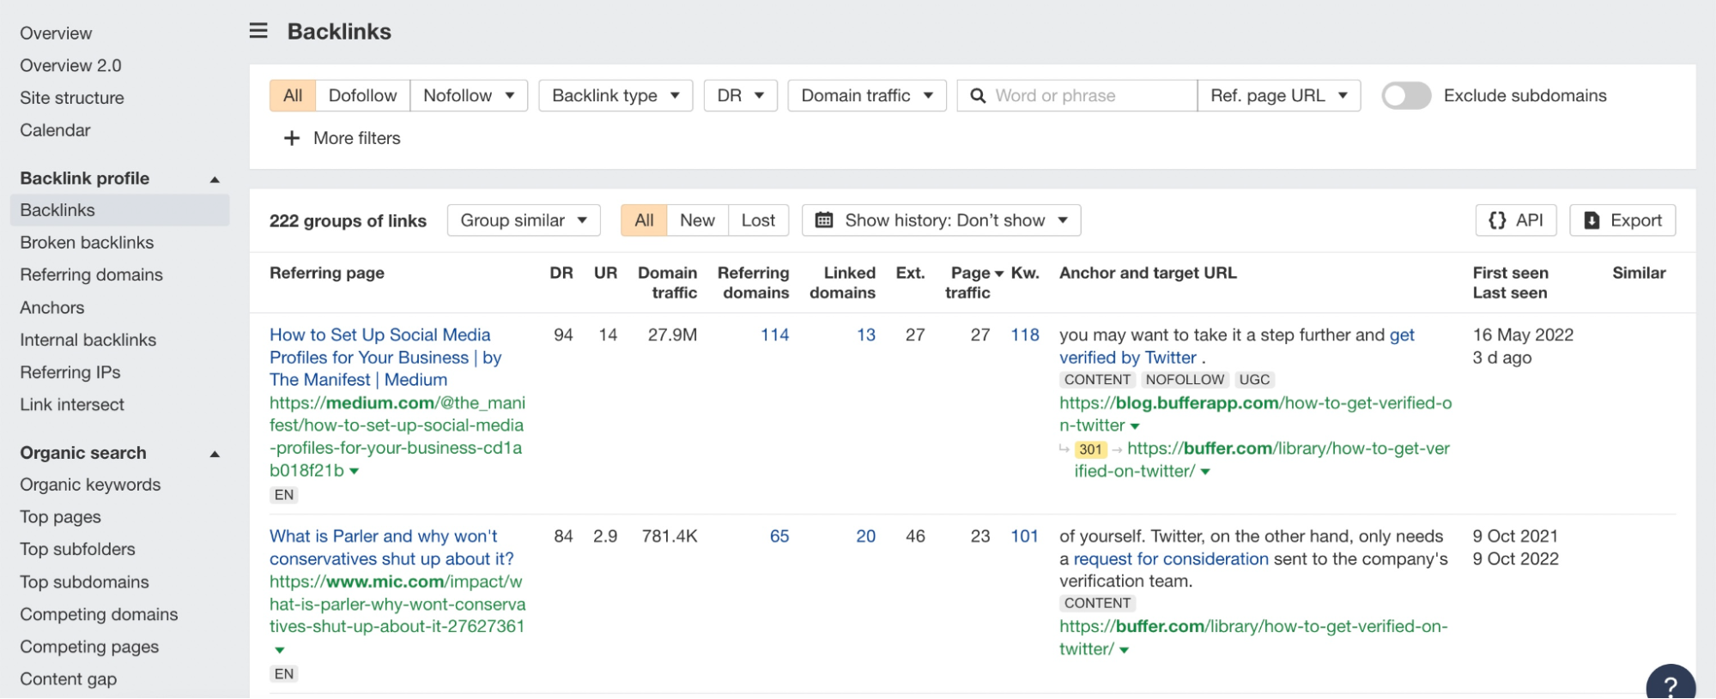1716x699 pixels.
Task: Switch to the Lost links tab
Action: (x=758, y=220)
